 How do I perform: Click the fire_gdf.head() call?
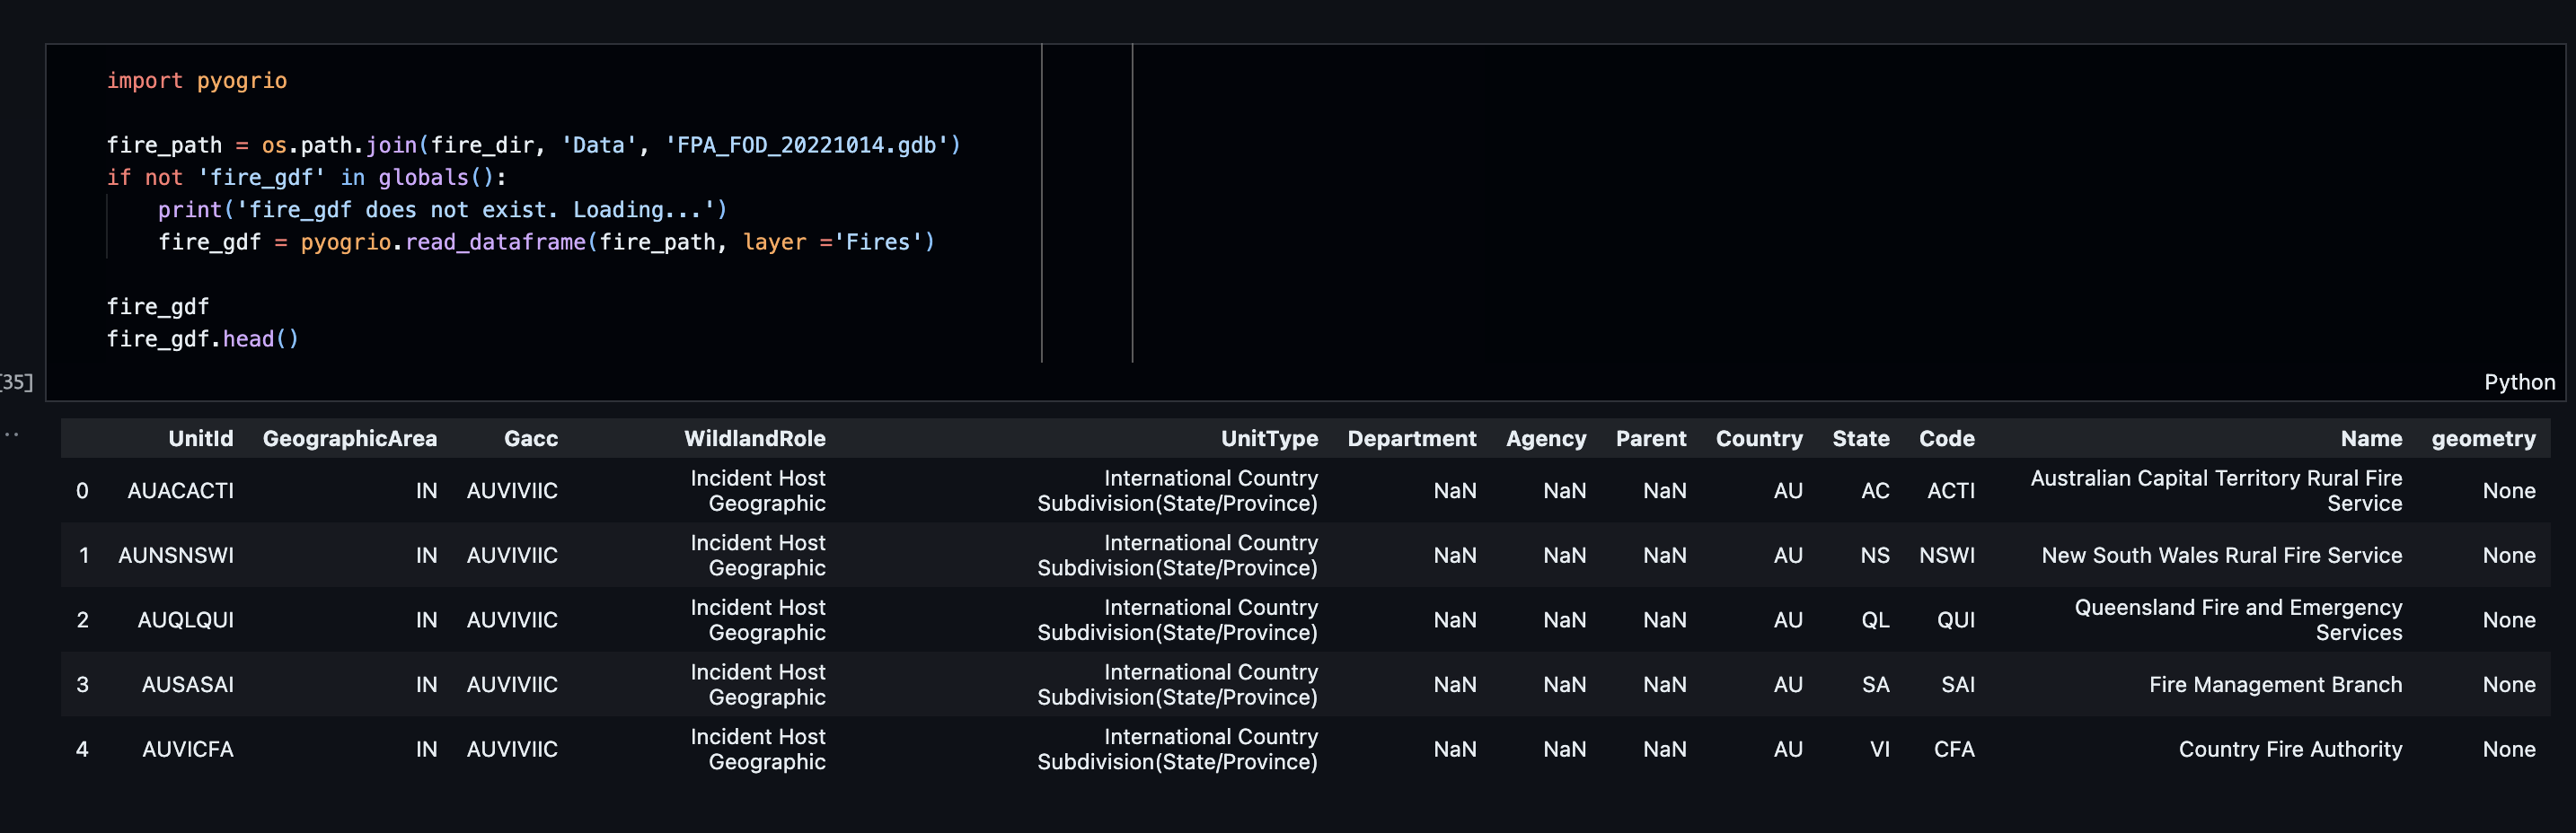(x=202, y=338)
